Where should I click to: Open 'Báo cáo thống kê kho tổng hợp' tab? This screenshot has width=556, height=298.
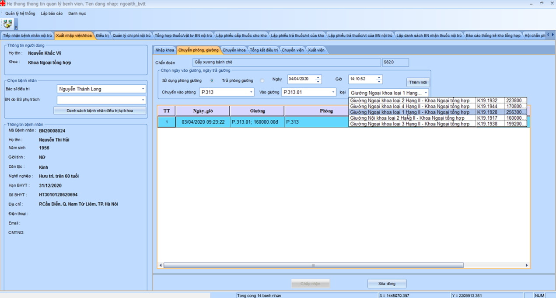click(493, 35)
